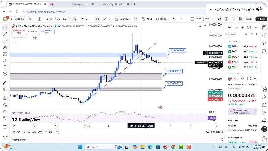
Task: Pick the ruler measure tool
Action: pos(5,82)
